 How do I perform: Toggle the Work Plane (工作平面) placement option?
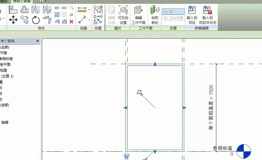[x=173, y=18]
